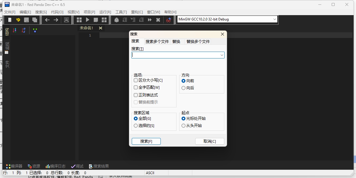Enable the 正则表达式 checkbox
Screen dimensions: 356x178
136,95
